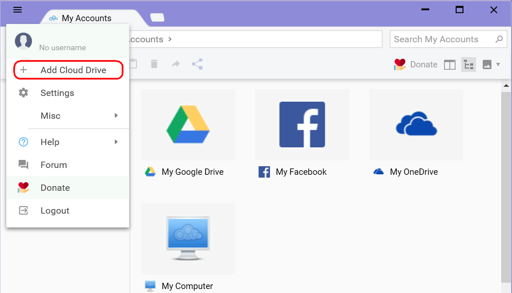Click the forward arrow toolbar icon
This screenshot has height=293, width=512.
176,64
